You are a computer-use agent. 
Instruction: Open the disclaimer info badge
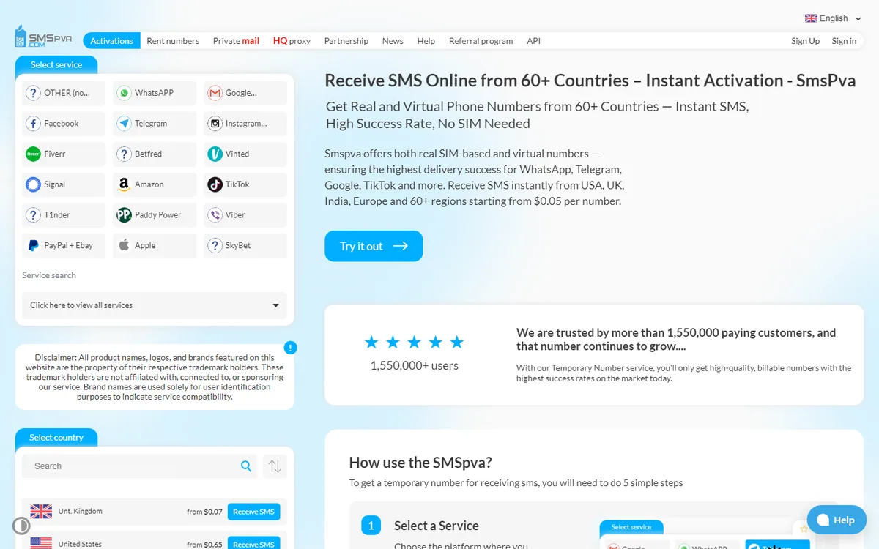click(291, 348)
